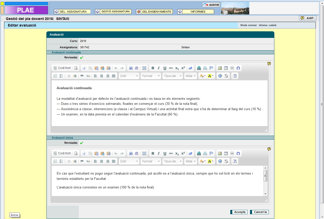Remove formatting with eraser in Avaluació continuada editor
The height and width of the screenshot is (219, 324).
(190, 68)
